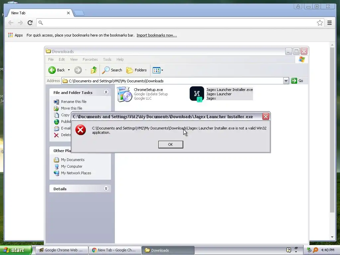Image resolution: width=340 pixels, height=255 pixels.
Task: Close the Jagex Launcher Installer error dialog
Action: coord(266,117)
